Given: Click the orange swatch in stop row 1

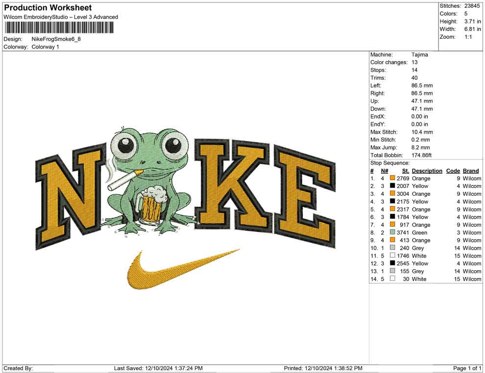Looking at the screenshot, I should point(392,178).
